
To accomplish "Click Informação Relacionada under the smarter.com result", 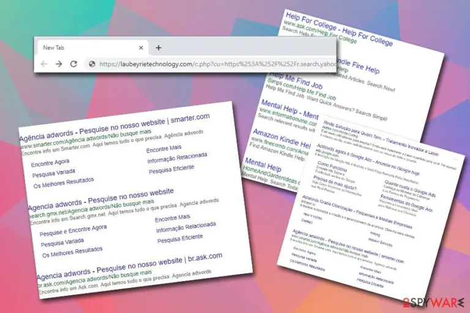I will (177, 158).
